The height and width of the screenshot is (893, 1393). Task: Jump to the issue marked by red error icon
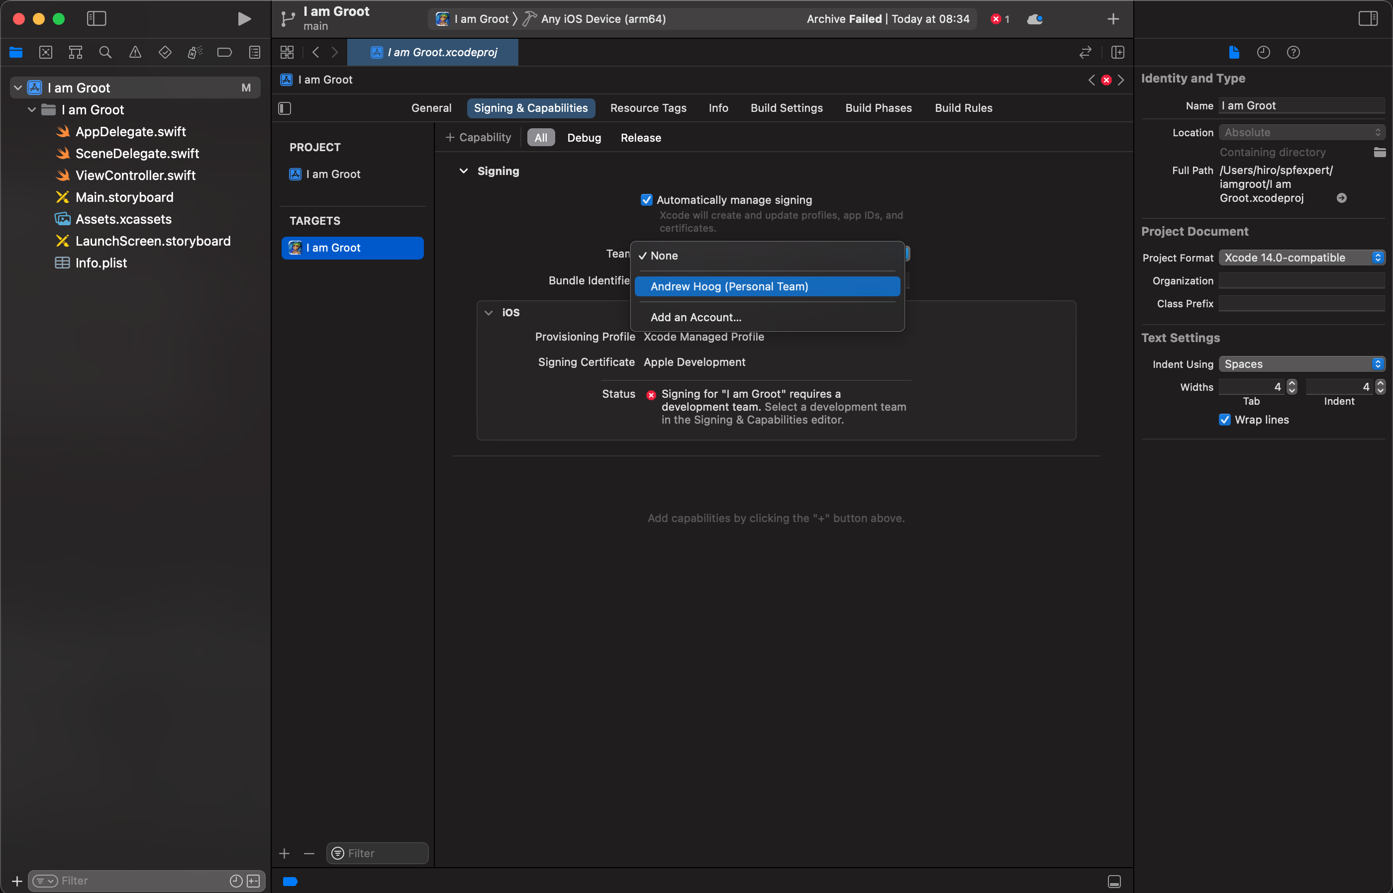tap(1106, 80)
